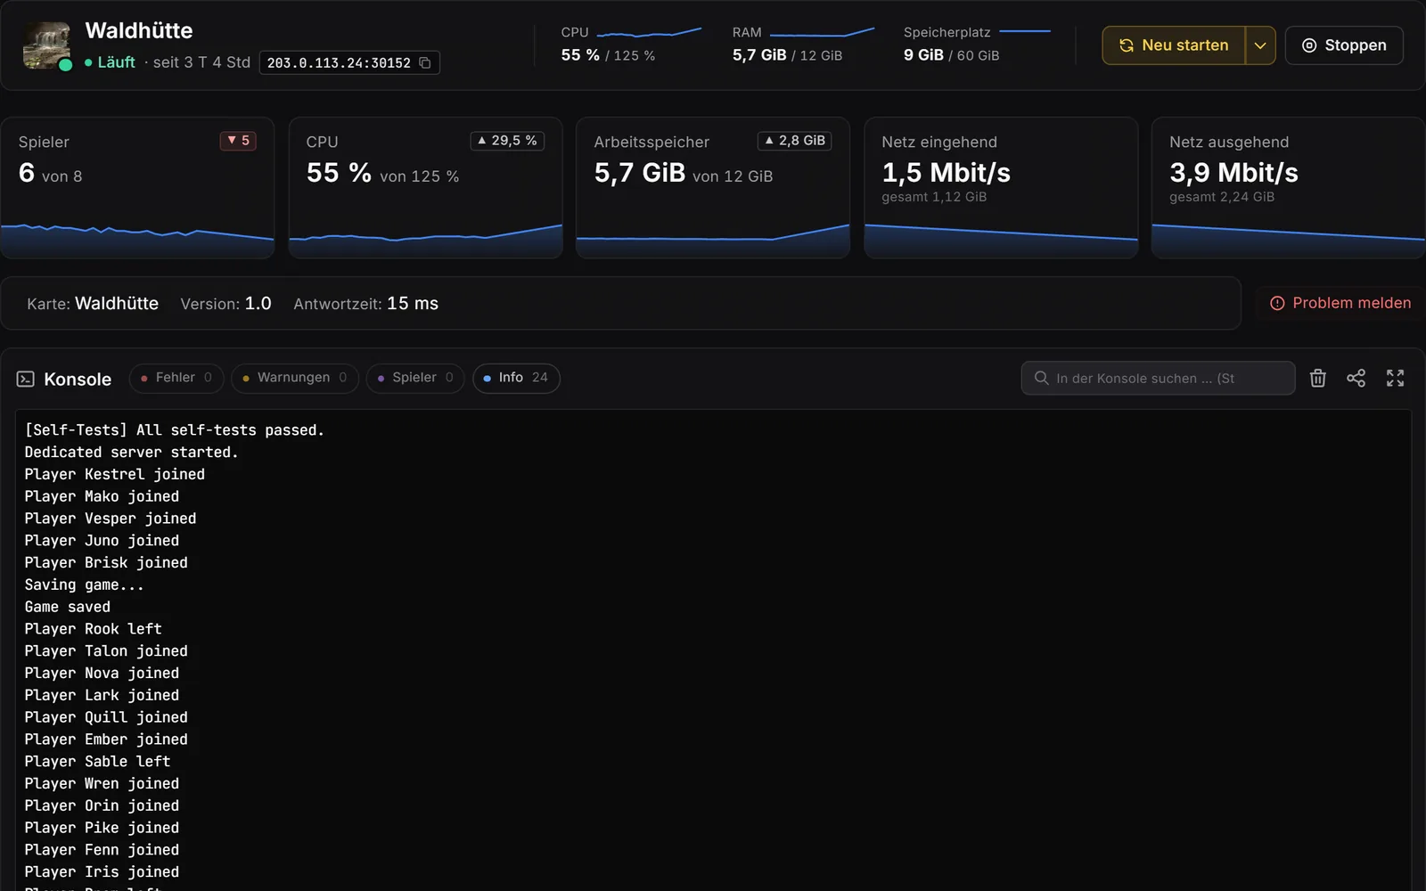Toggle the Fehler log filter

[176, 378]
